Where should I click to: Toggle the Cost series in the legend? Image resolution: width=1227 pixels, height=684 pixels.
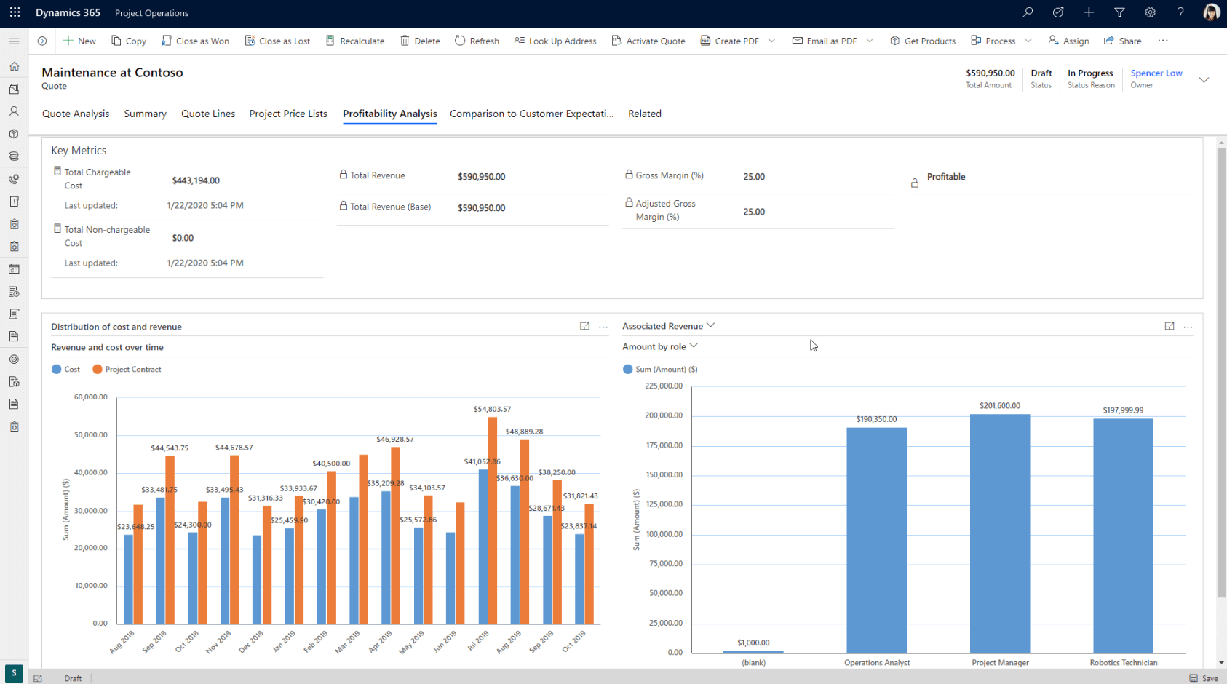[x=66, y=369]
